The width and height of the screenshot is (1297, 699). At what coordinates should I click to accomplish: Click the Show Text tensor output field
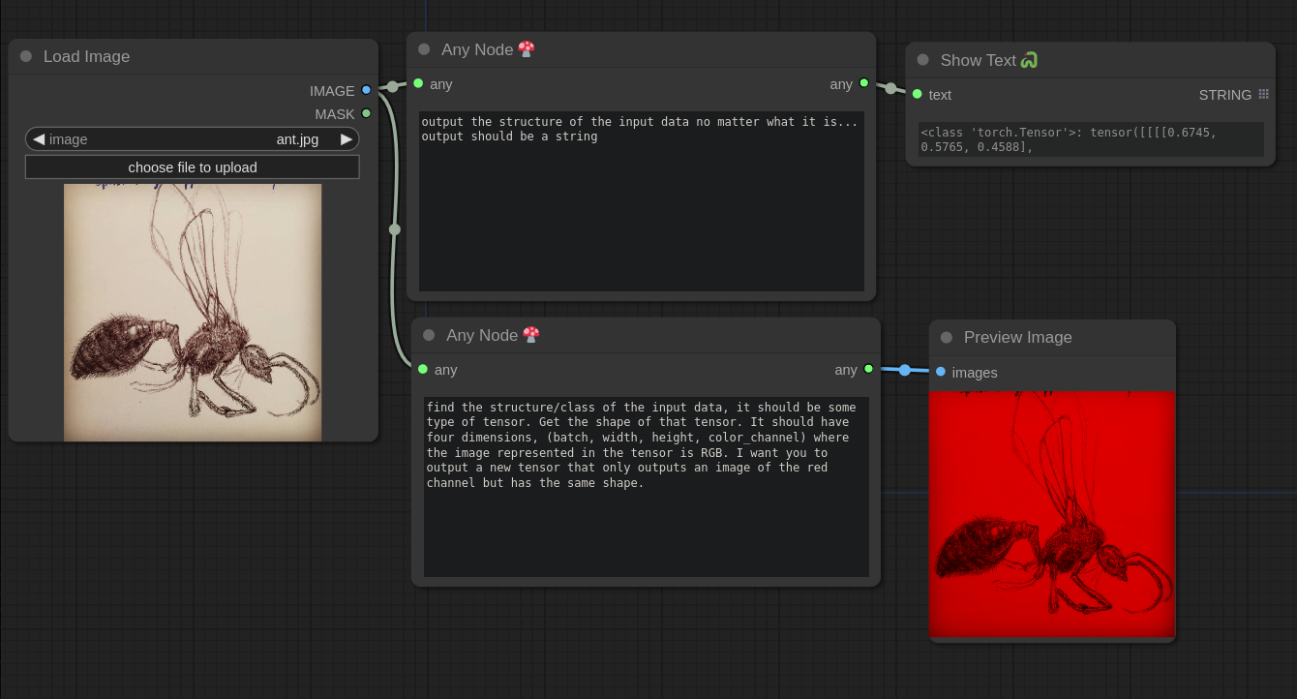1090,139
